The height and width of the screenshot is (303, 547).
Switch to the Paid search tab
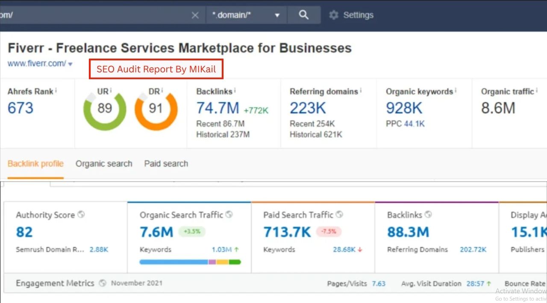(x=166, y=163)
